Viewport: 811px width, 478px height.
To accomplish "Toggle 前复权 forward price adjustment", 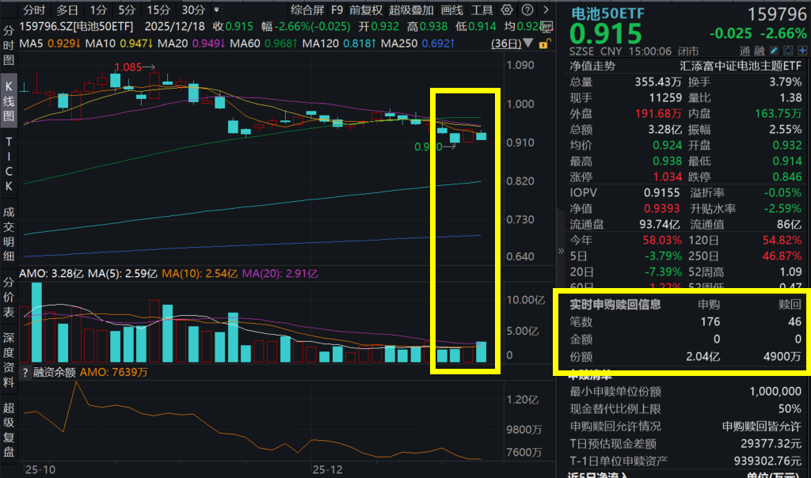I will [x=367, y=10].
